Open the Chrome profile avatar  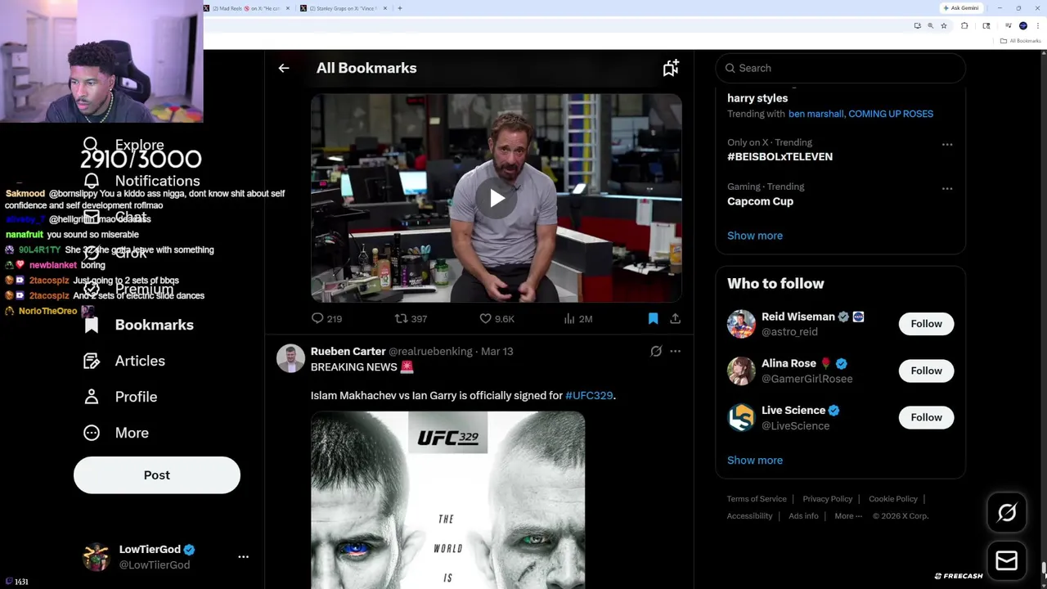tap(1022, 26)
